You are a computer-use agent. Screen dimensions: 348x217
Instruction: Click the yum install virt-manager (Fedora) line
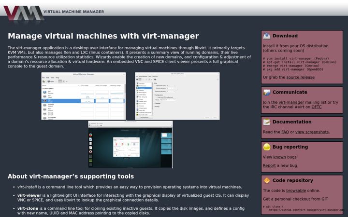[x=296, y=59]
